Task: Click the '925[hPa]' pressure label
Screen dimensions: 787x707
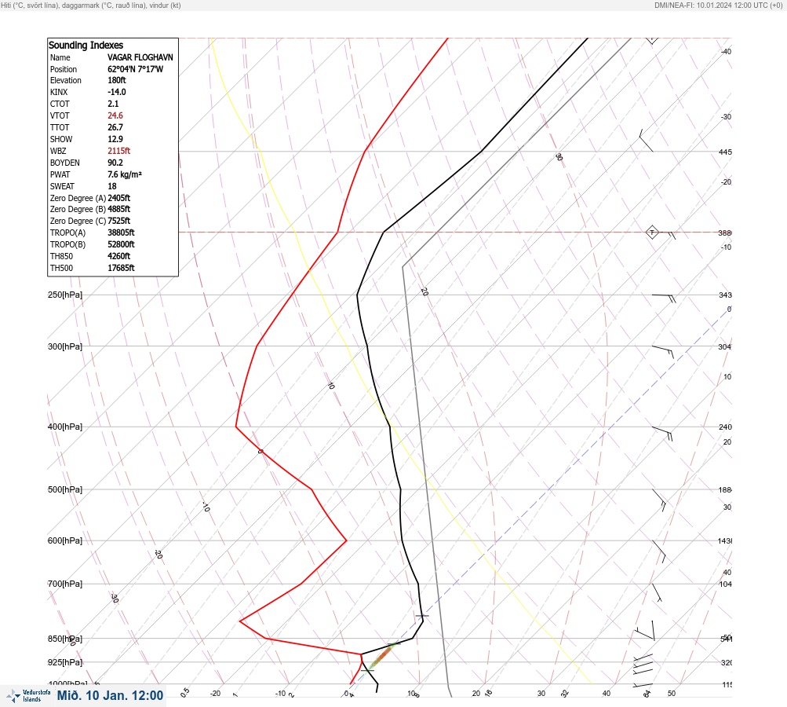Action: [65, 662]
